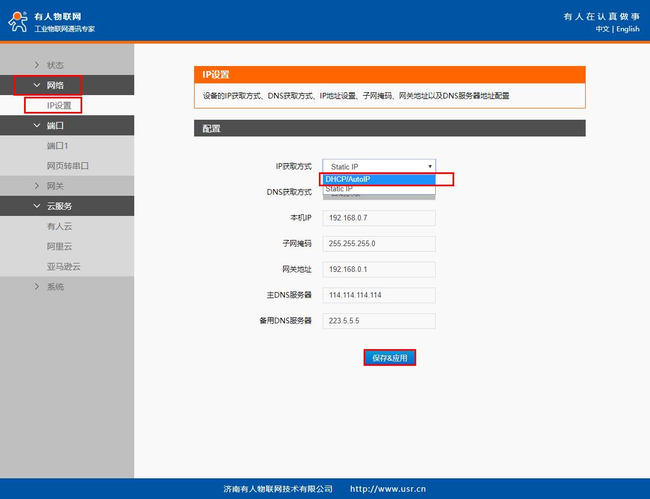Click the USR IoT logo icon
This screenshot has height=499, width=650.
click(x=17, y=21)
